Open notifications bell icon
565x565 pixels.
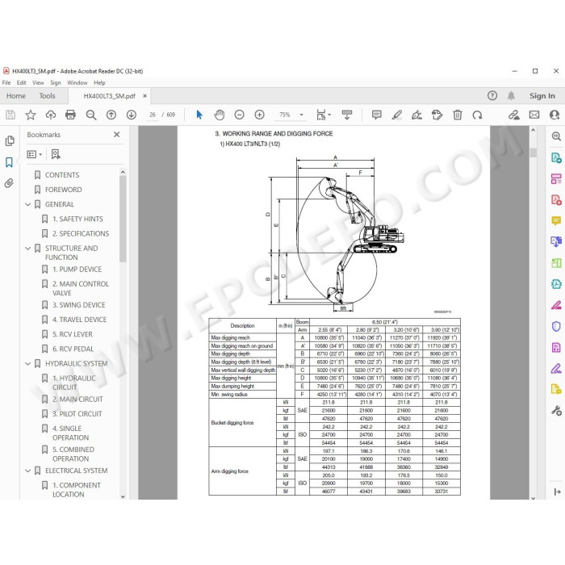coord(511,95)
